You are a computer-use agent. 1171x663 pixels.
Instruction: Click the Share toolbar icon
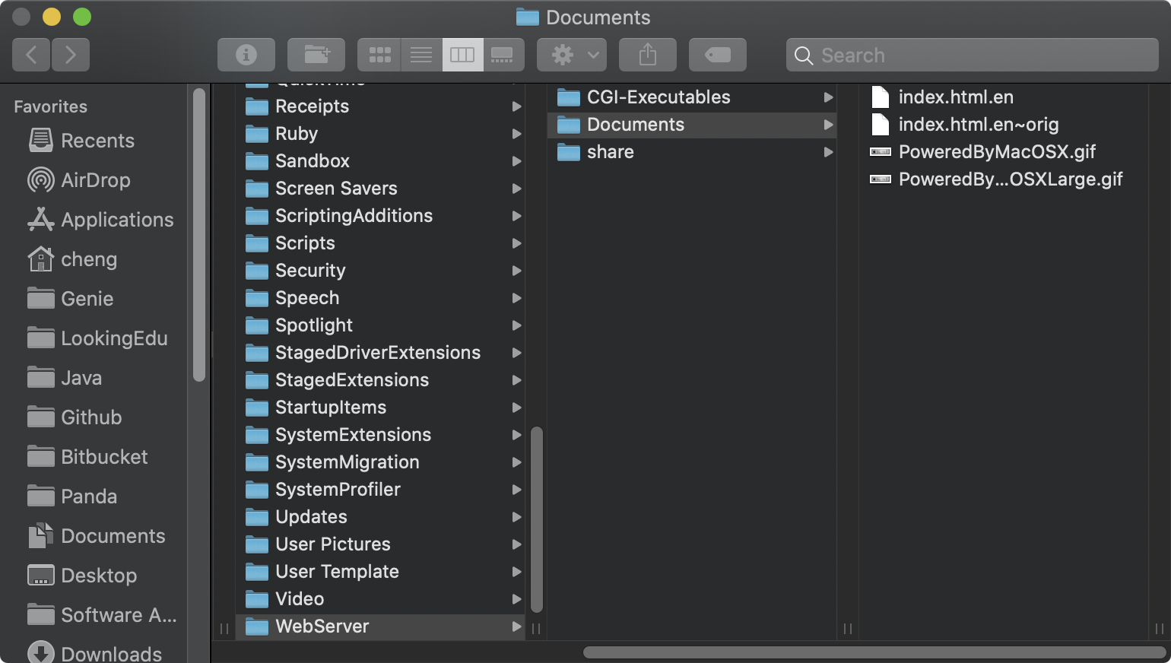coord(647,55)
